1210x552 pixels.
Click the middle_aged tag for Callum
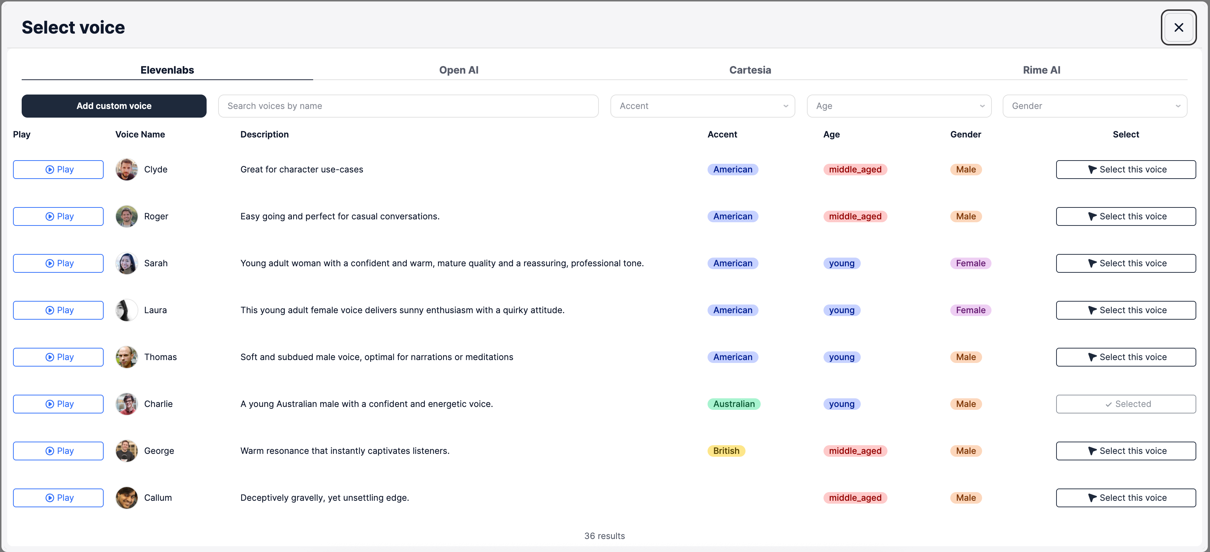[855, 498]
